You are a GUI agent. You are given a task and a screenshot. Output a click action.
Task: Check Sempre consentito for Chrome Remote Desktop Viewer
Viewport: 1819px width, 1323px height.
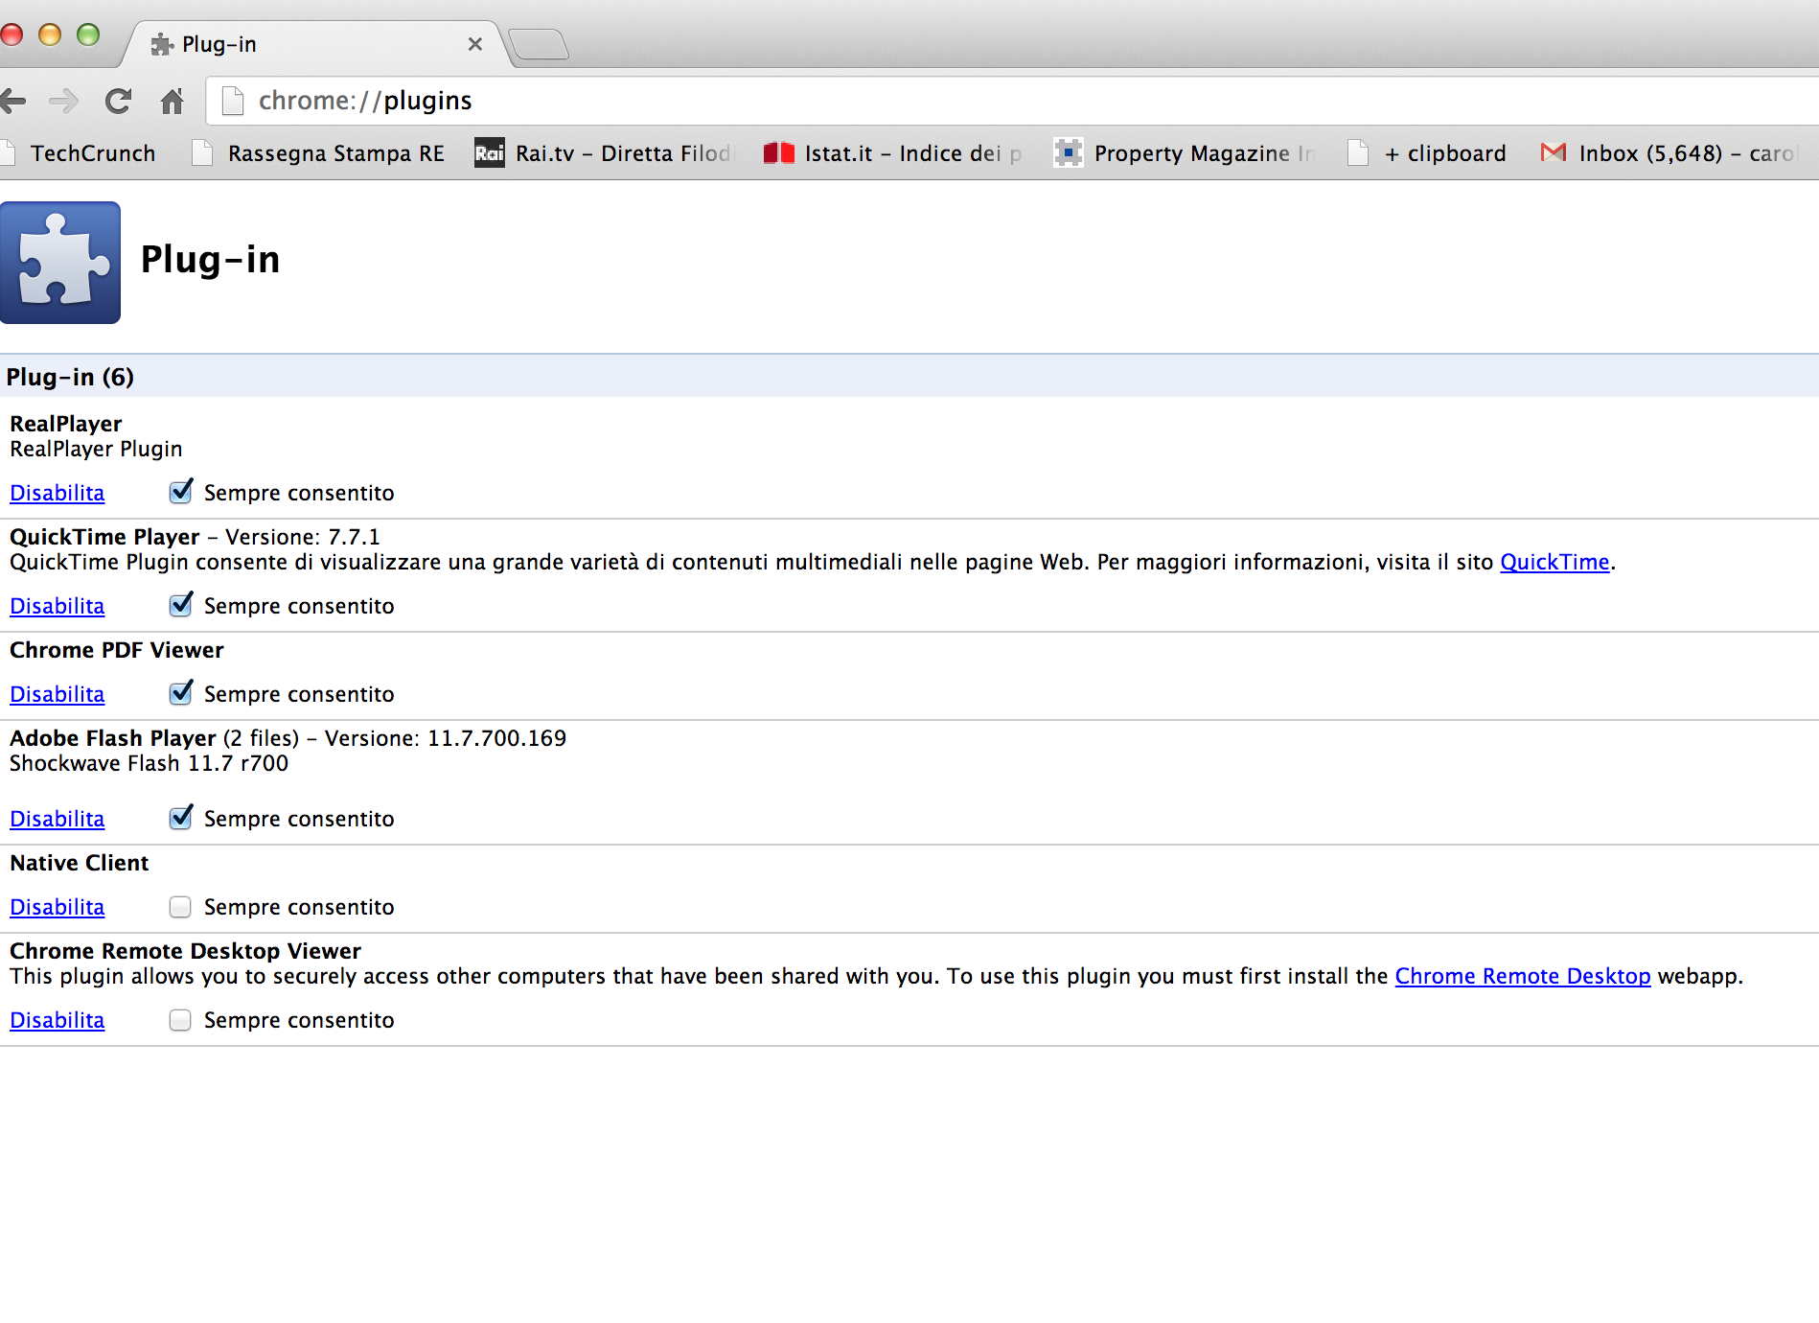[180, 1020]
